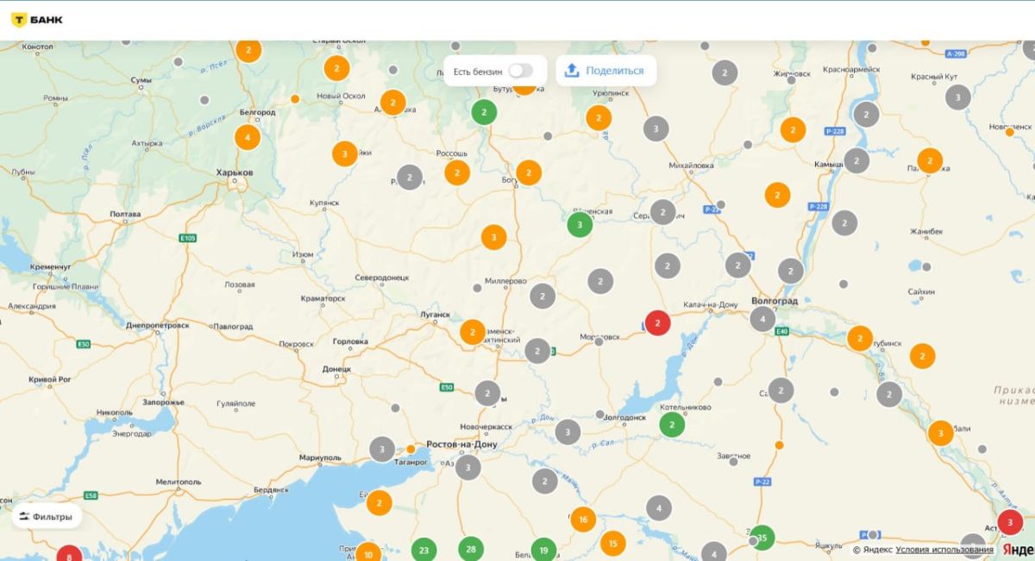Select green cluster 3 near Вёшенская

click(x=580, y=225)
